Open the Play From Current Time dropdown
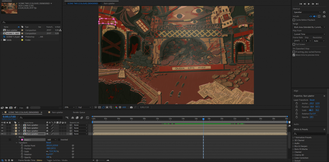This screenshot has width=329, height=162. (x=309, y=34)
